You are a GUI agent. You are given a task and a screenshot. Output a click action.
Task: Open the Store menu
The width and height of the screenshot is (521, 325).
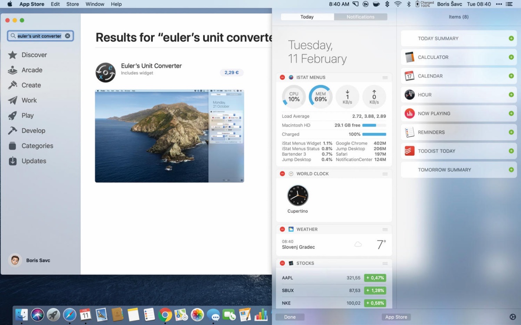[x=73, y=4]
